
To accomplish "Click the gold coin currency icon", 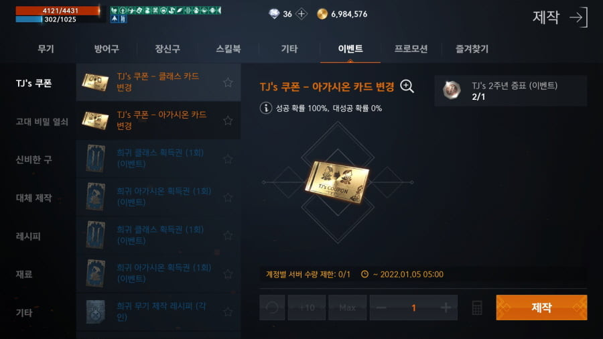I will pos(322,14).
